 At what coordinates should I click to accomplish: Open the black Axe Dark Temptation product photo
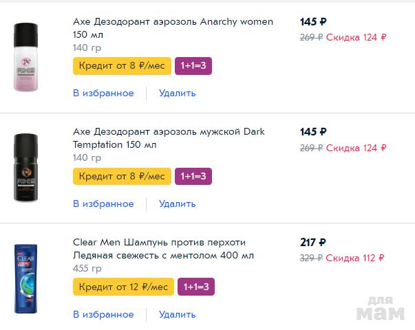26,167
